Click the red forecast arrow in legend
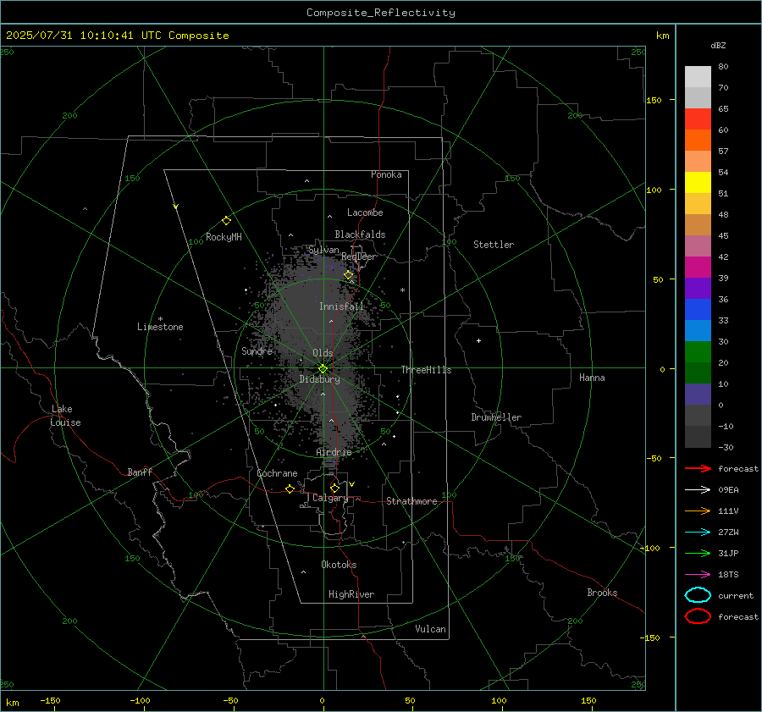Image resolution: width=762 pixels, height=712 pixels. pos(698,468)
